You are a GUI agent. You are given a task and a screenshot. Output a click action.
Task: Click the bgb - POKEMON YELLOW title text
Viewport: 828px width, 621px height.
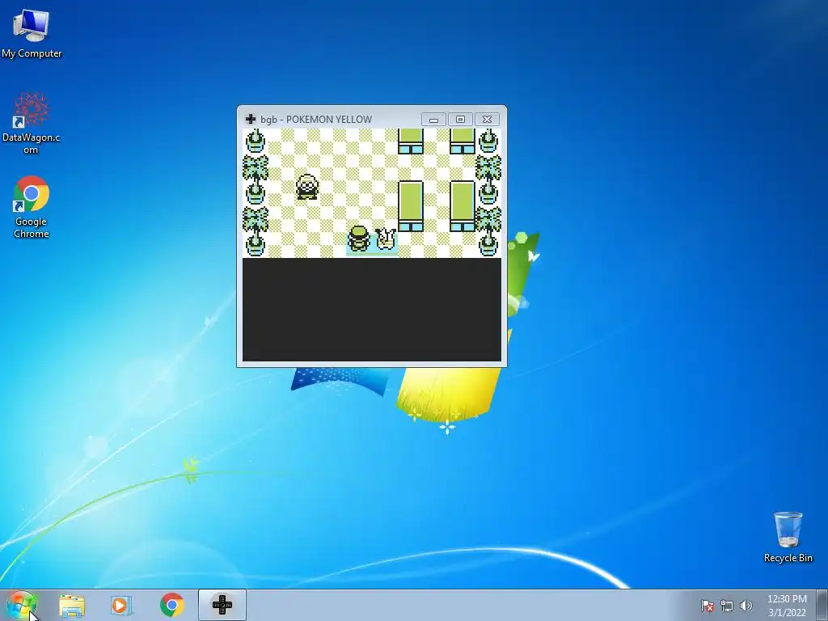click(x=316, y=120)
